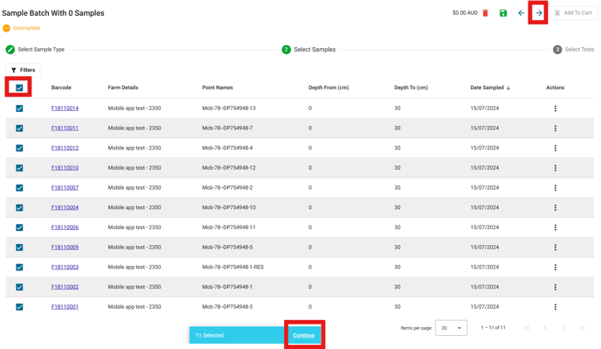Uncheck the F18110009 row checkbox
601x349 pixels.
19,248
